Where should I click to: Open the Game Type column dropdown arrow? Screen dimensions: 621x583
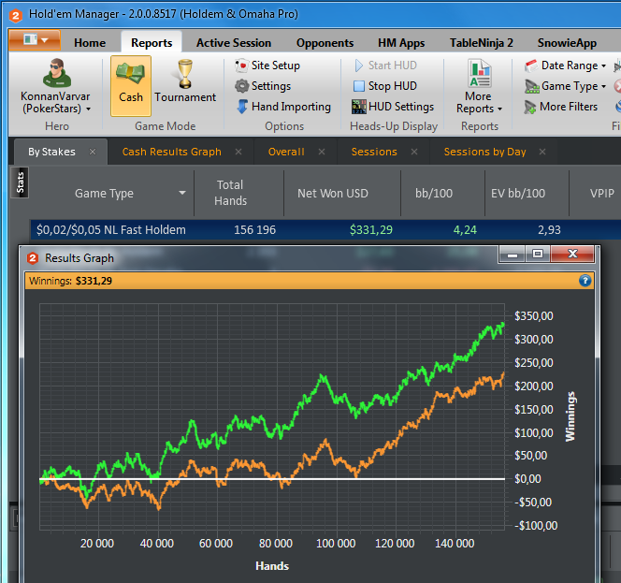point(182,193)
